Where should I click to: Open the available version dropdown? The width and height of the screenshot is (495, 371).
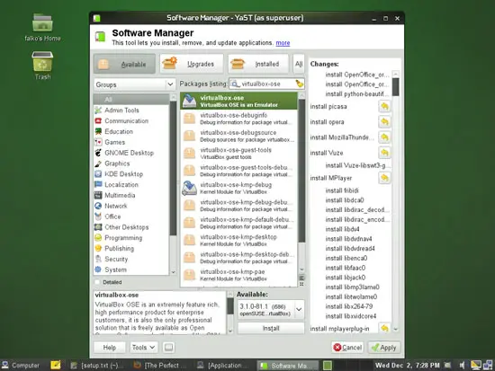[271, 310]
